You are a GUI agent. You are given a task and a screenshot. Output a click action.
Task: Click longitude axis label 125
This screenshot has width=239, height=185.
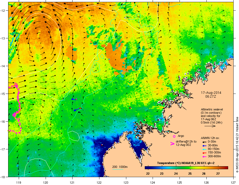click(x=180, y=182)
